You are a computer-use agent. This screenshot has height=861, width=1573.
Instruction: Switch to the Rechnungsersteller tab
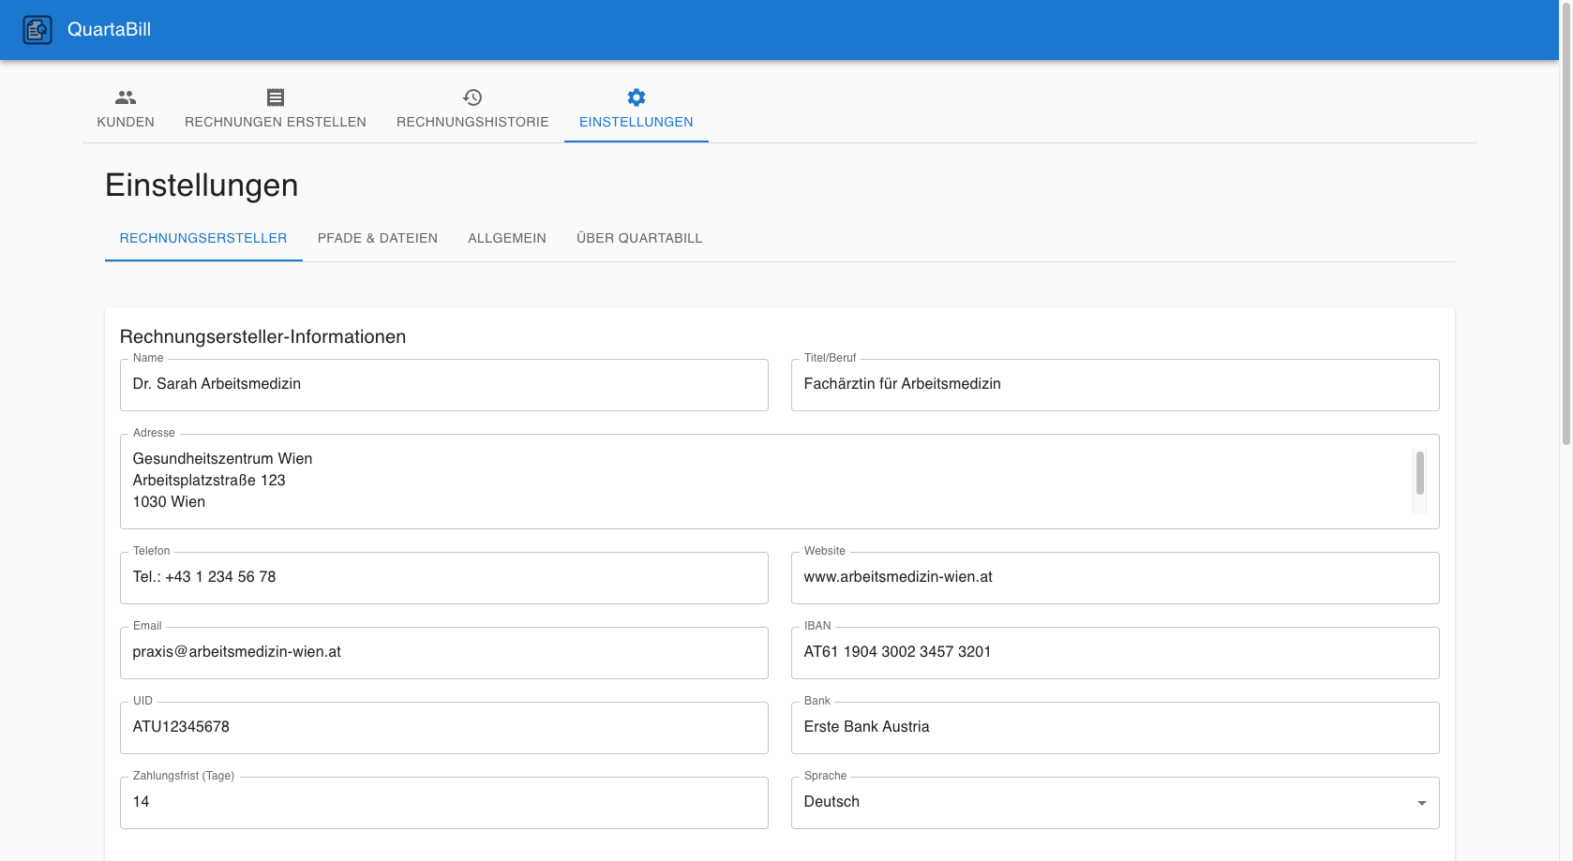[x=202, y=238]
